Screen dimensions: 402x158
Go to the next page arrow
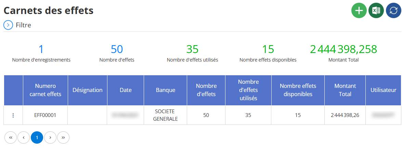pos(50,137)
